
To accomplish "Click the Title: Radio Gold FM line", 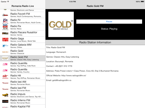I will (55, 47).
